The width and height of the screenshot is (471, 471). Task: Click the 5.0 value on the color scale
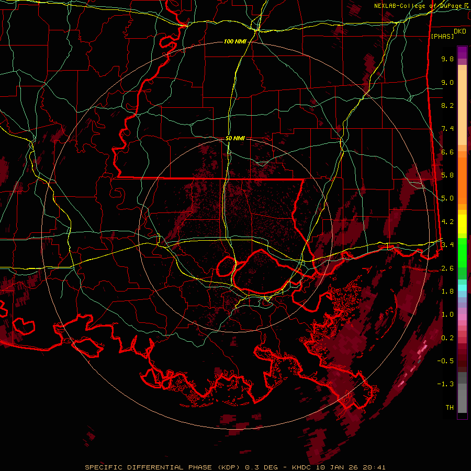[x=447, y=198]
